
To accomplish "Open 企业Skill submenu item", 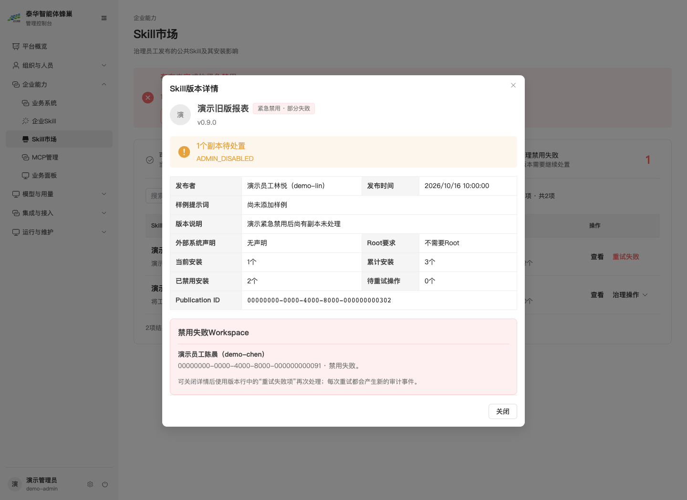I will point(59,121).
